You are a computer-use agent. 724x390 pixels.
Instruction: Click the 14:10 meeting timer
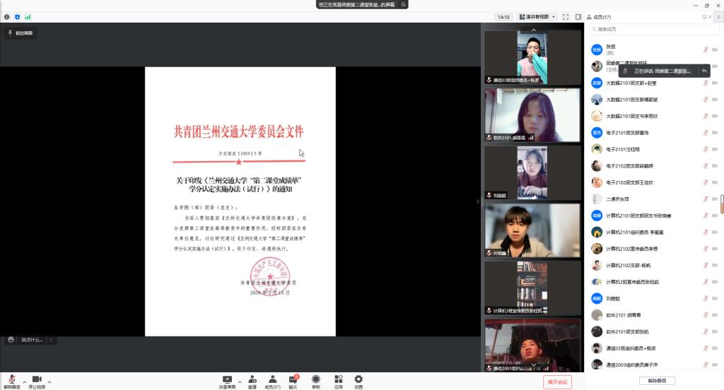point(503,17)
